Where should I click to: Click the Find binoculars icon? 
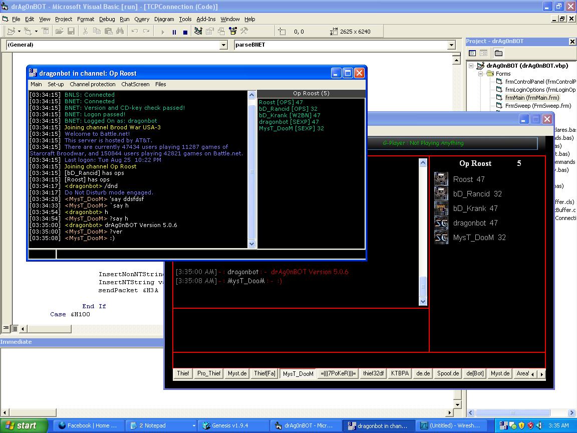click(x=120, y=32)
